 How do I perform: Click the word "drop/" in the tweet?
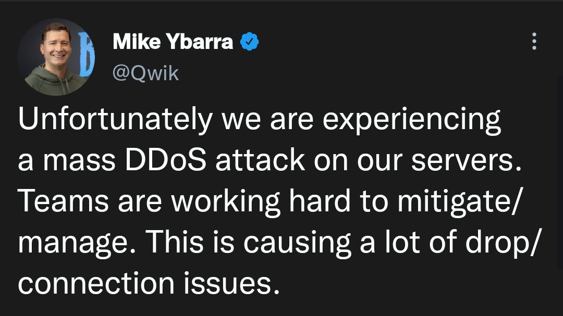pyautogui.click(x=503, y=243)
